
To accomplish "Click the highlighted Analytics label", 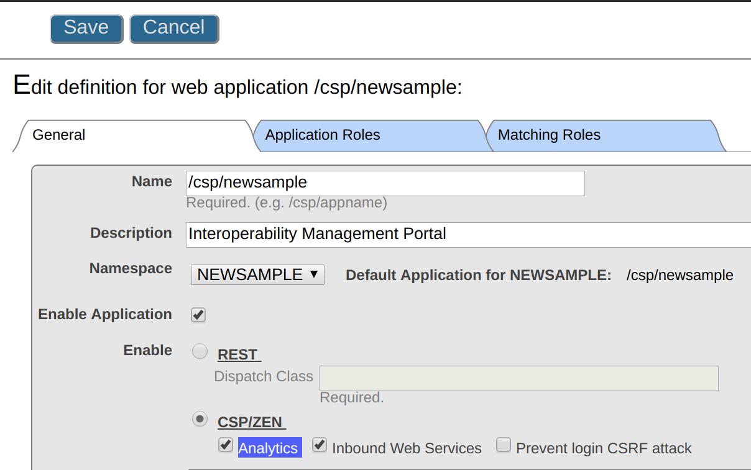I will click(269, 448).
